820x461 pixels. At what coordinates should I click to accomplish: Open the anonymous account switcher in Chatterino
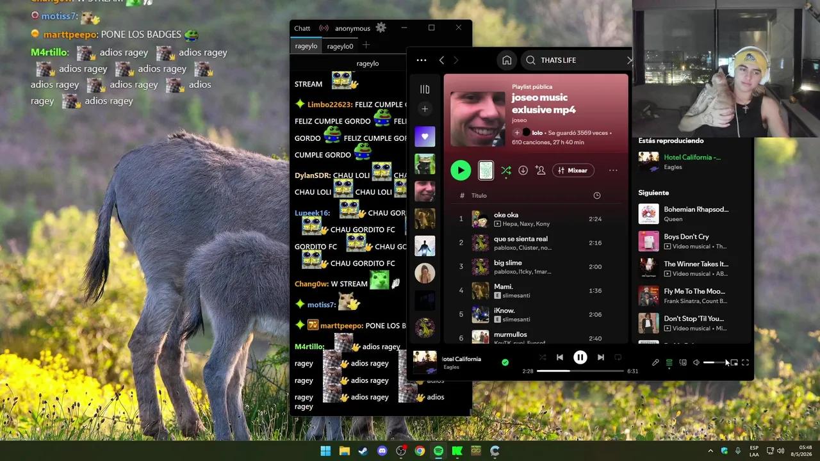click(x=352, y=28)
